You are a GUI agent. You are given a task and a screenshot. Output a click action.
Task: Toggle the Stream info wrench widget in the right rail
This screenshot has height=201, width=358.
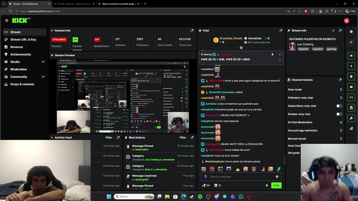coord(351,118)
